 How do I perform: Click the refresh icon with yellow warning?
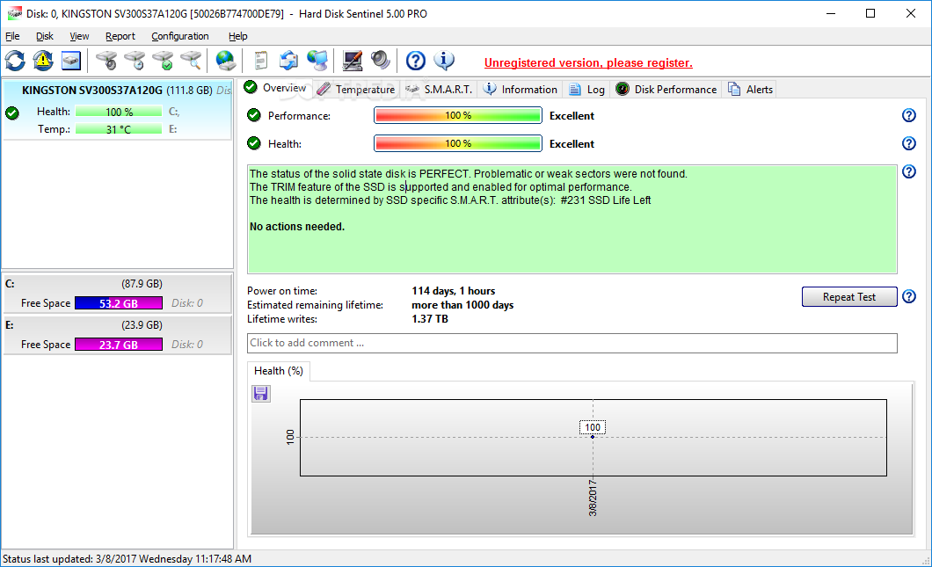(x=43, y=61)
